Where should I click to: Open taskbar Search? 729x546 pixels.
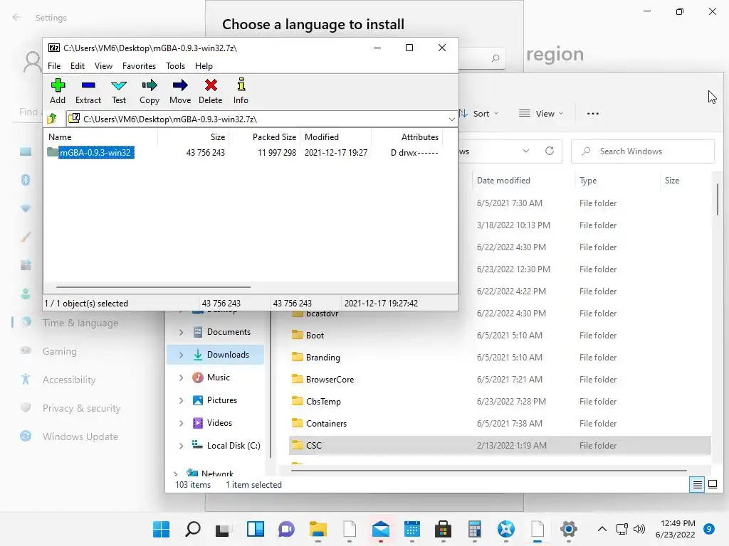192,529
